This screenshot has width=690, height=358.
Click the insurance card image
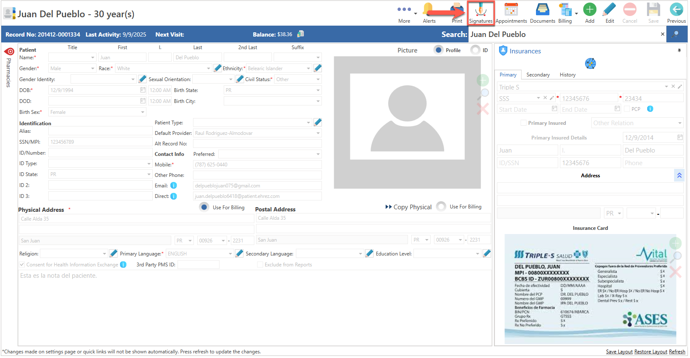[590, 290]
